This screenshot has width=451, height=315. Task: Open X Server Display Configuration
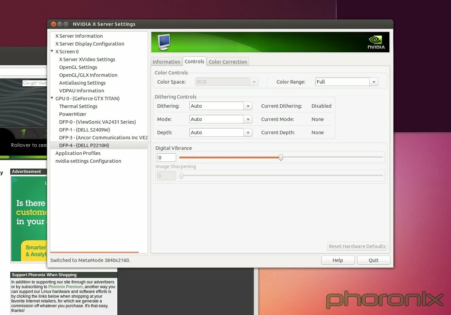(x=90, y=44)
